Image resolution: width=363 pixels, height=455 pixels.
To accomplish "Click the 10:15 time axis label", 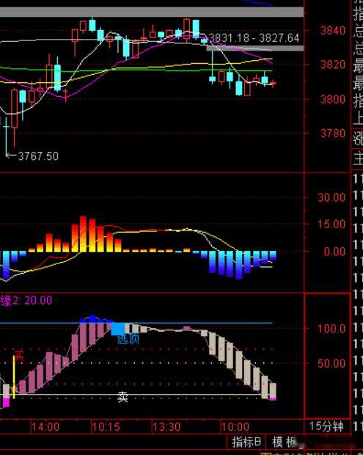I will coord(106,427).
